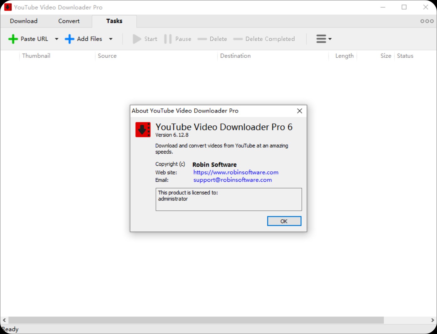This screenshot has width=437, height=334.
Task: Click the Start play icon
Action: pyautogui.click(x=137, y=39)
